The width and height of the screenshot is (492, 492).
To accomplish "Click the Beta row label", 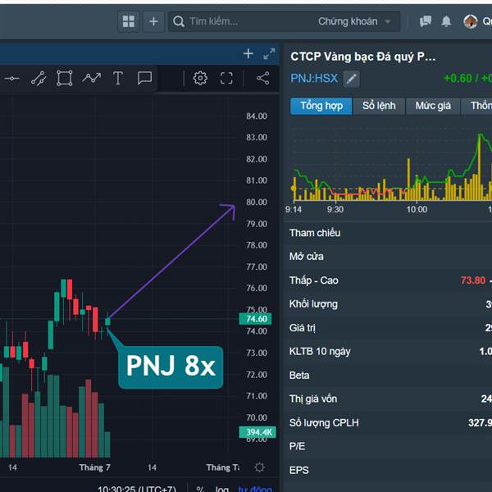I will tap(299, 376).
